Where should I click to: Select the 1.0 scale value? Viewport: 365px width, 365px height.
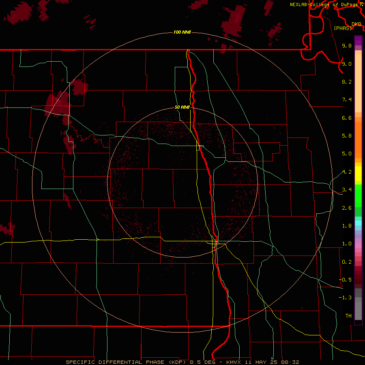(347, 244)
